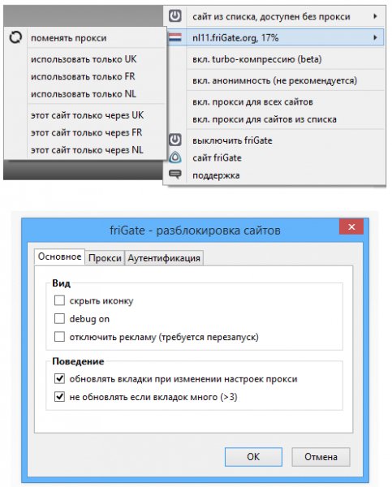Click the power icon next to сайт из списка
This screenshot has height=487, width=392.
174,16
